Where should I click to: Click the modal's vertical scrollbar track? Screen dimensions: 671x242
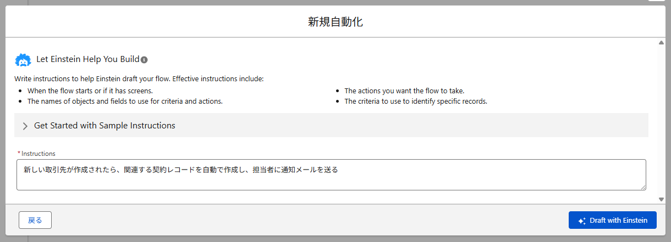[661, 121]
